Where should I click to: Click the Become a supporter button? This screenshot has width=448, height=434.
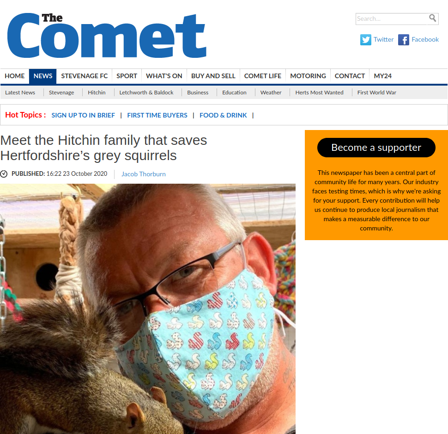click(376, 148)
